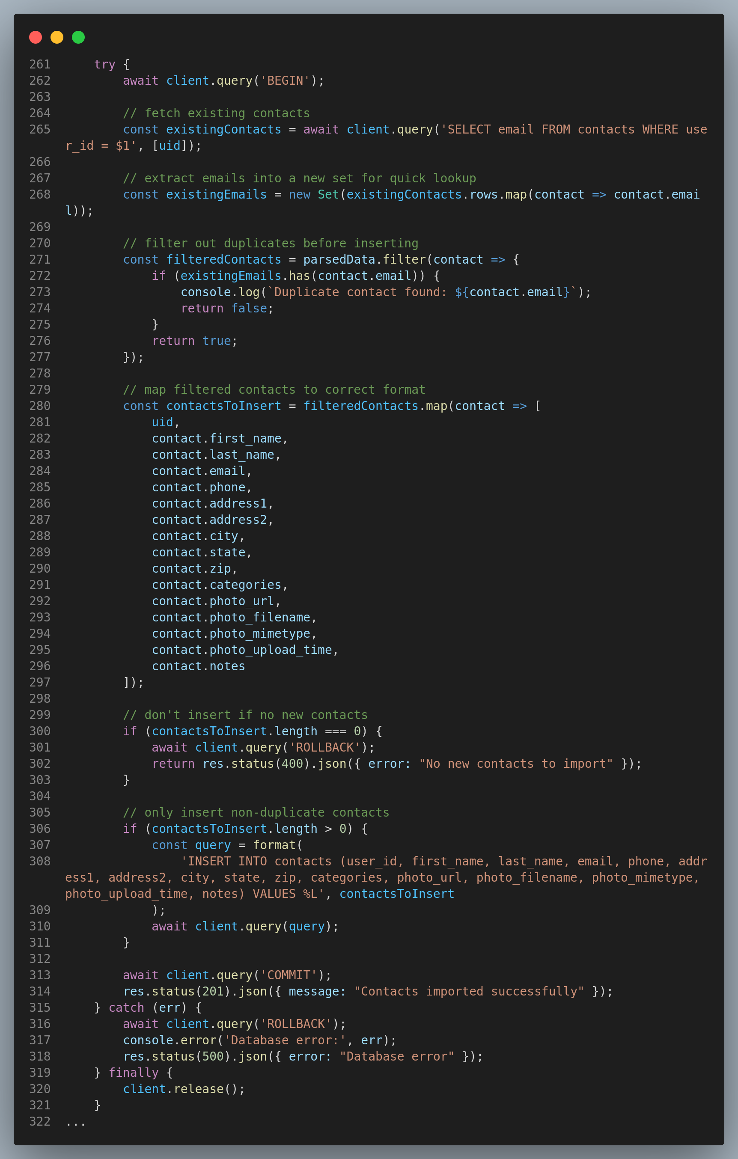738x1159 pixels.
Task: Click the comment about extracting emails into set
Action: [299, 178]
